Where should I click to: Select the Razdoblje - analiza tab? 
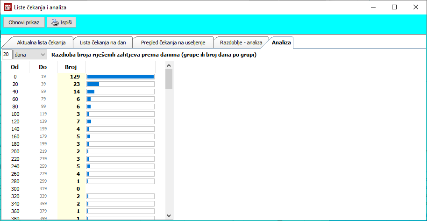pos(241,43)
